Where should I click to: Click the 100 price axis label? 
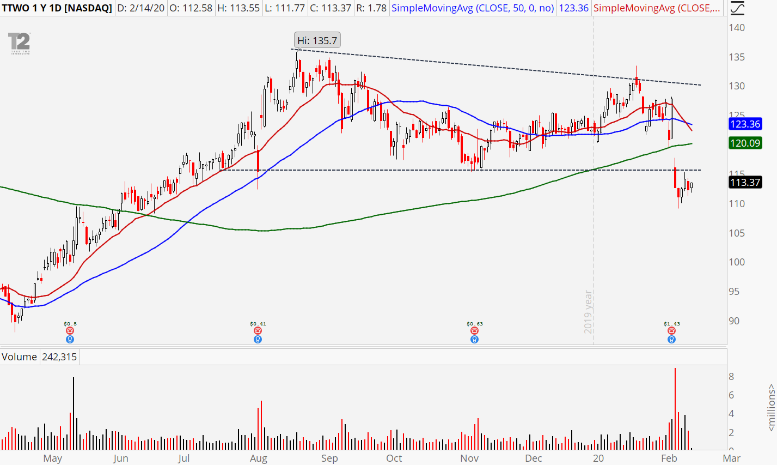[x=737, y=262]
